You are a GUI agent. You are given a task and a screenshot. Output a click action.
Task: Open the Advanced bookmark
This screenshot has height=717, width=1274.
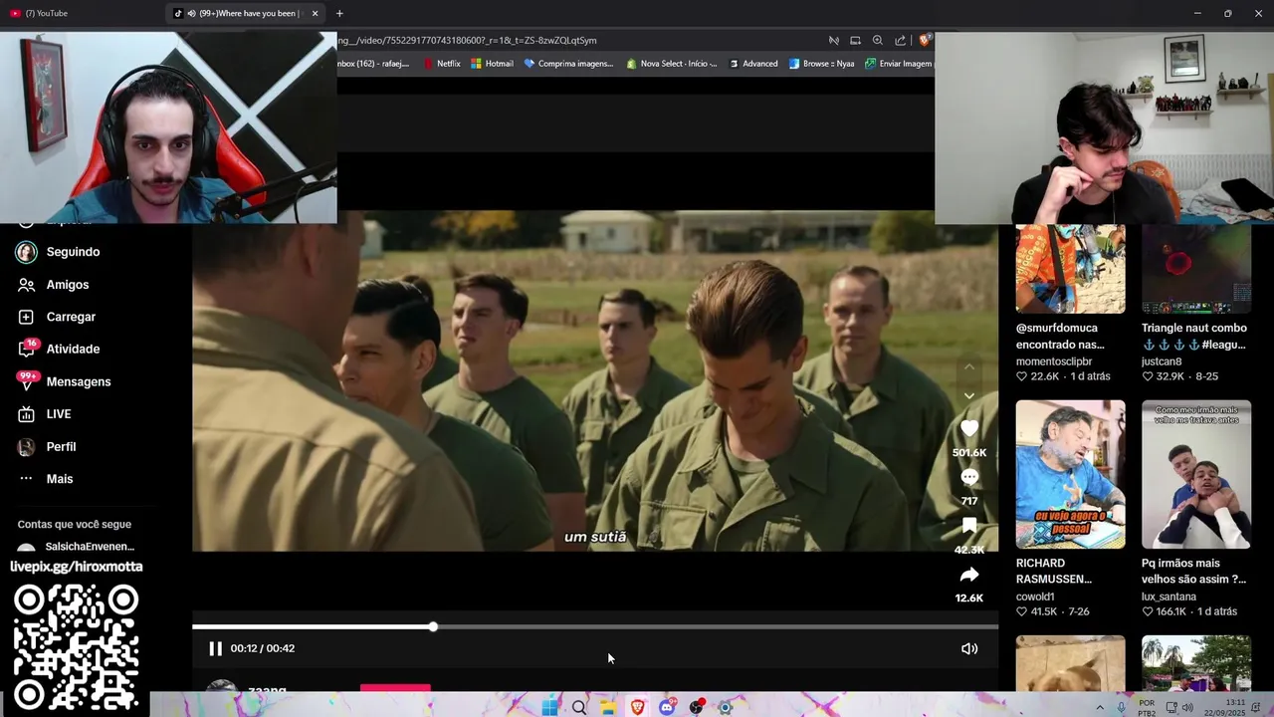752,64
